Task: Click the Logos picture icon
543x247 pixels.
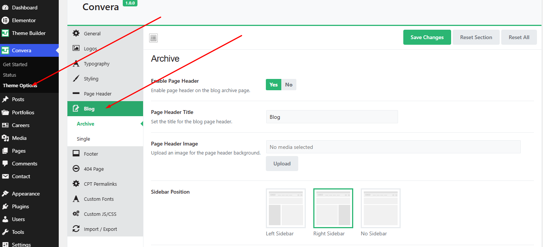Action: pos(76,48)
